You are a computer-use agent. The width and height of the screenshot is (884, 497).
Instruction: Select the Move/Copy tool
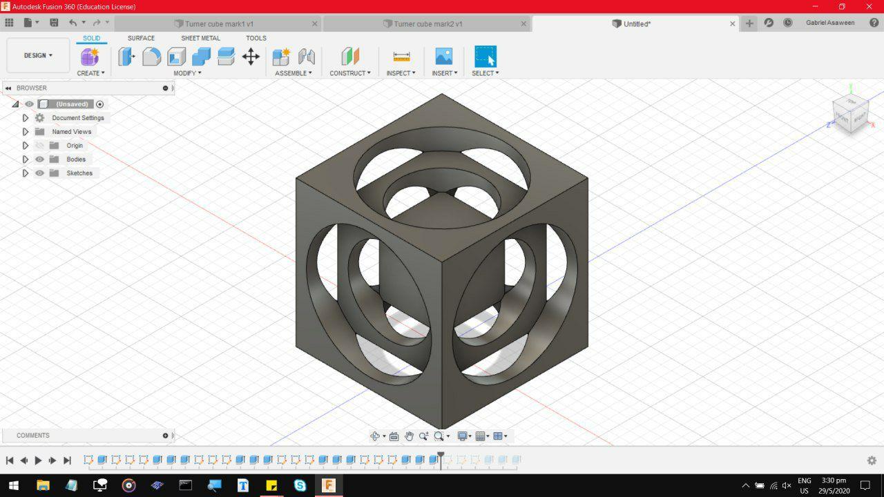point(251,57)
